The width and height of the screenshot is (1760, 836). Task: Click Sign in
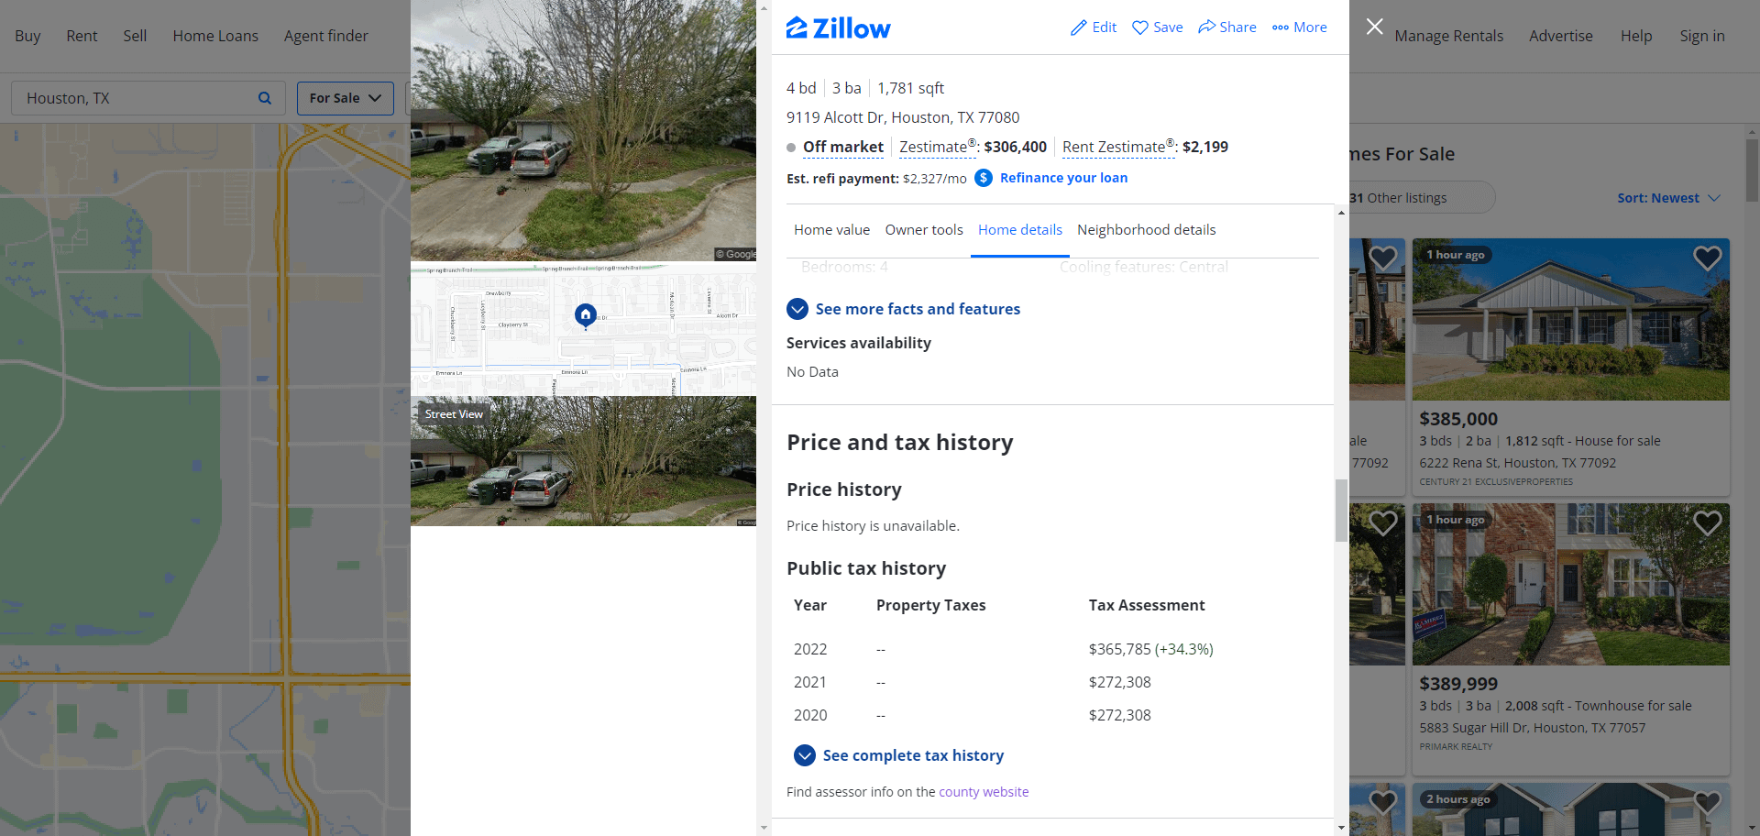tap(1702, 36)
